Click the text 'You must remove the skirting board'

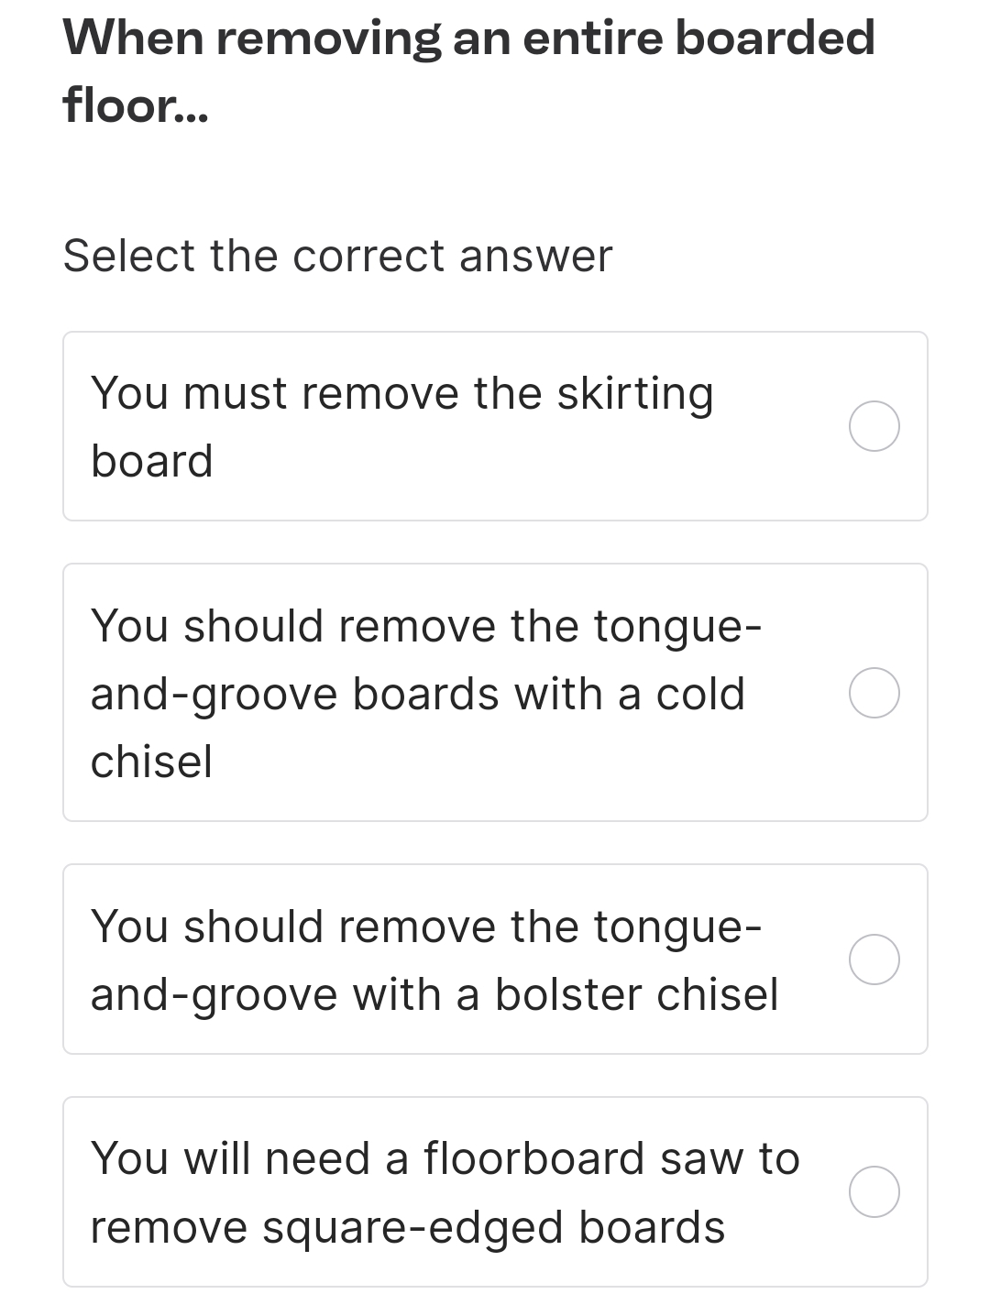click(403, 425)
